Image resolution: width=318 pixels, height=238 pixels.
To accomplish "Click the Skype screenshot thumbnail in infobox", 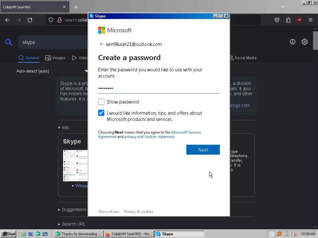I will pyautogui.click(x=75, y=165).
